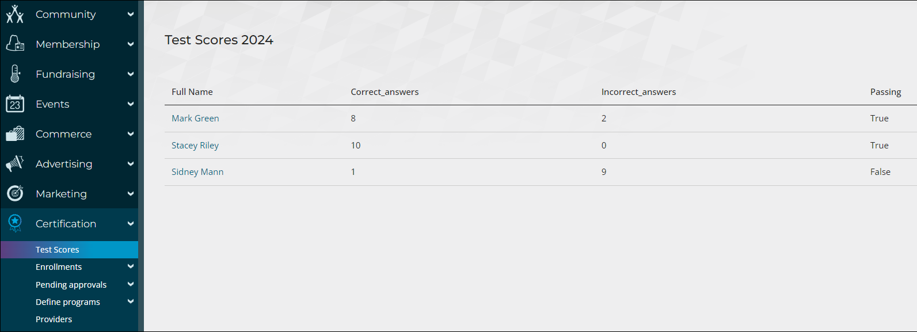Click the Marketing target icon
Screen dimensions: 917x332
[15, 193]
